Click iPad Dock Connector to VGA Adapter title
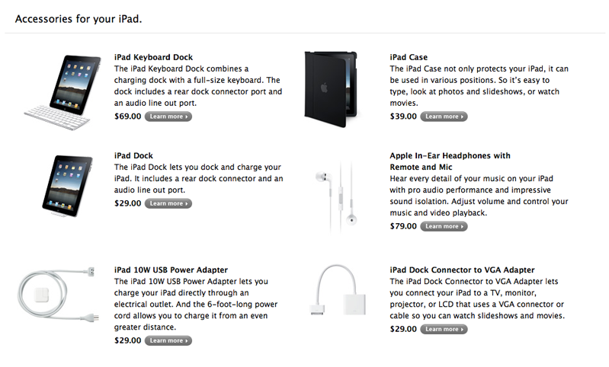 [462, 270]
